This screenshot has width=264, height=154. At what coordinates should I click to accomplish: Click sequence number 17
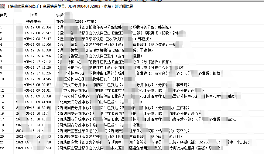coord(2,119)
